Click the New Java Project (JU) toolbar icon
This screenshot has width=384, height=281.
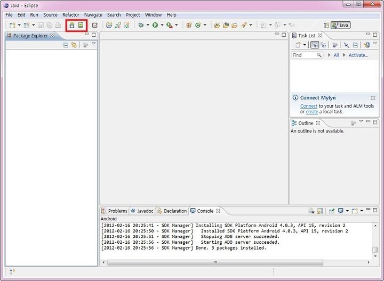118,25
